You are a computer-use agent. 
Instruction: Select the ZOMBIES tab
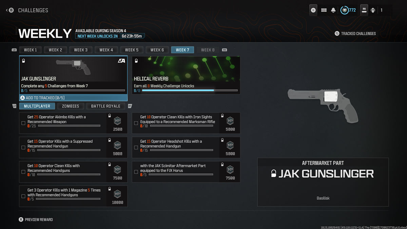pyautogui.click(x=71, y=106)
